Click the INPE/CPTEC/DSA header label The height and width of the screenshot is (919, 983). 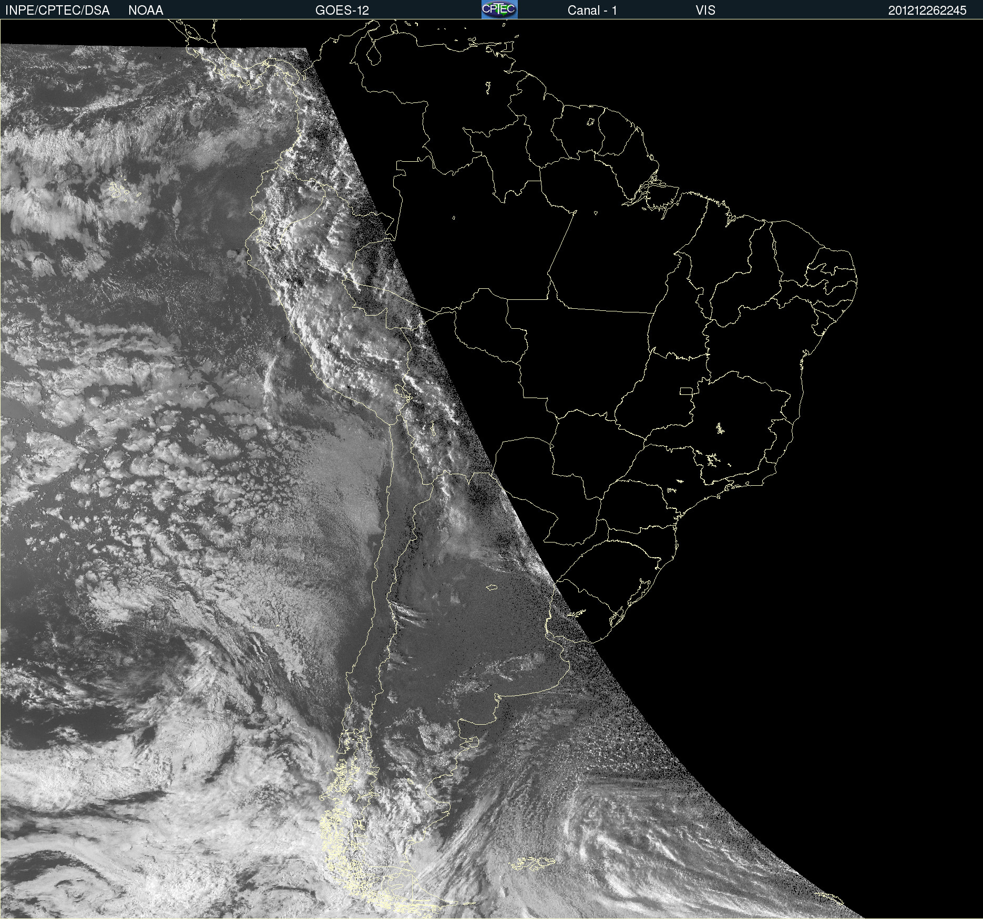pyautogui.click(x=57, y=11)
